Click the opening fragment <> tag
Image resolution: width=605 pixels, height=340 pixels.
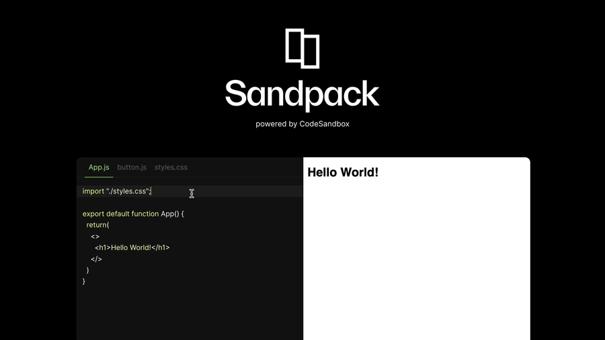95,237
